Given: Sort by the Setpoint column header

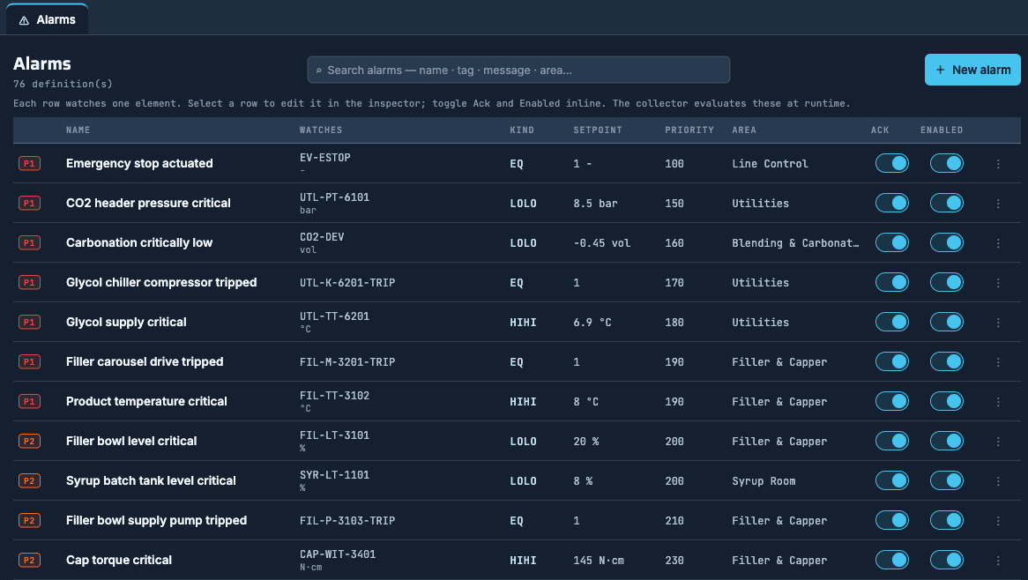Looking at the screenshot, I should click(597, 130).
